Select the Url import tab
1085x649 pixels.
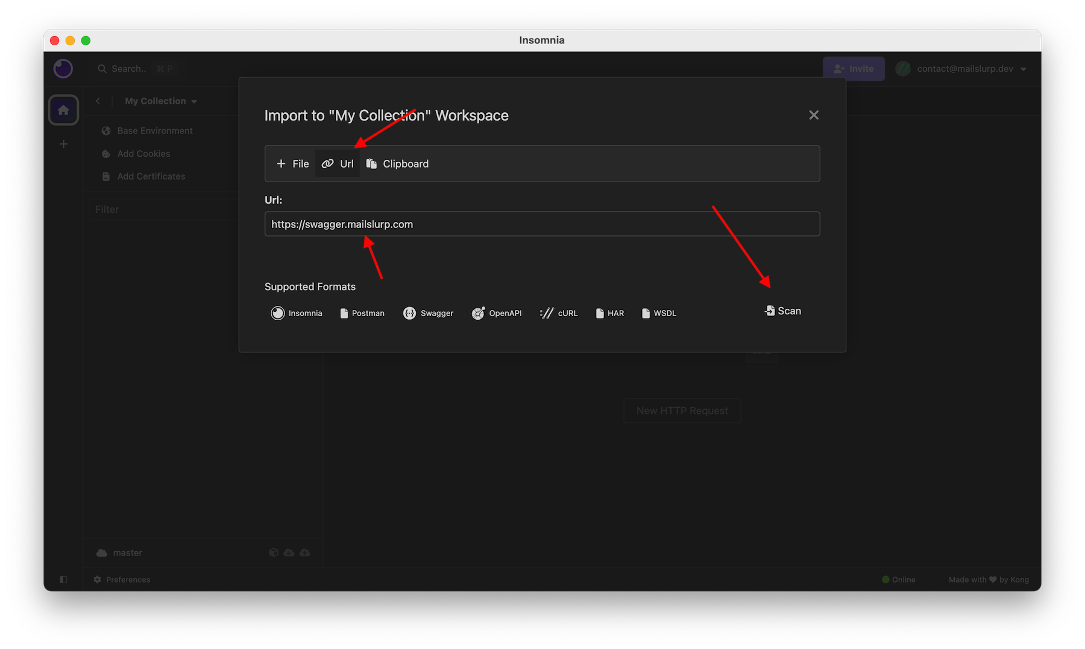[338, 163]
